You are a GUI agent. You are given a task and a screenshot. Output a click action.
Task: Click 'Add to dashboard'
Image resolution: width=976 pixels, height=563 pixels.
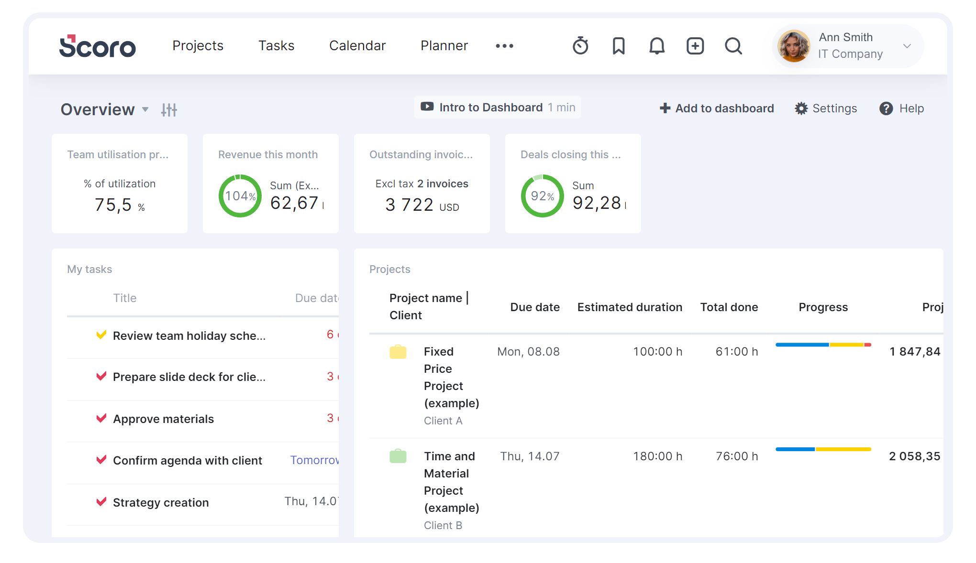coord(716,108)
